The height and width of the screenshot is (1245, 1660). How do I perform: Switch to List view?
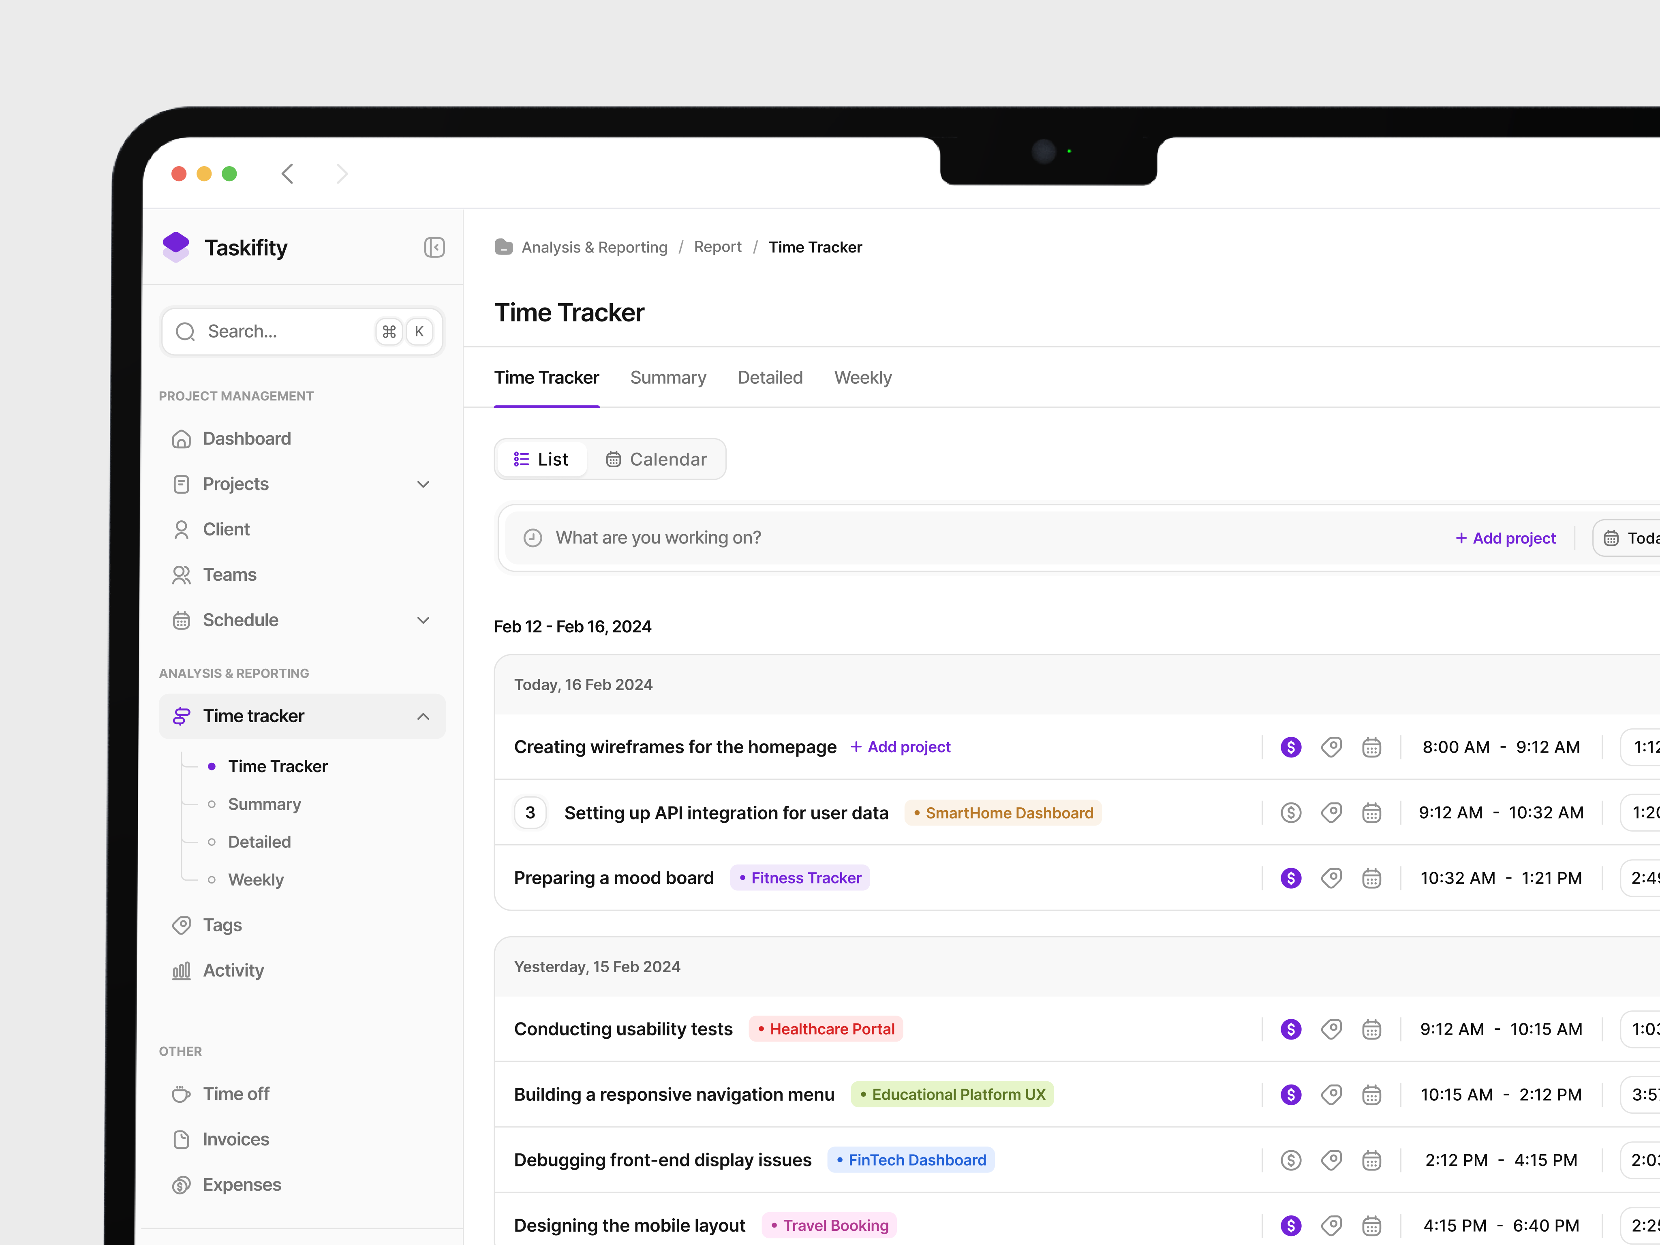(541, 459)
